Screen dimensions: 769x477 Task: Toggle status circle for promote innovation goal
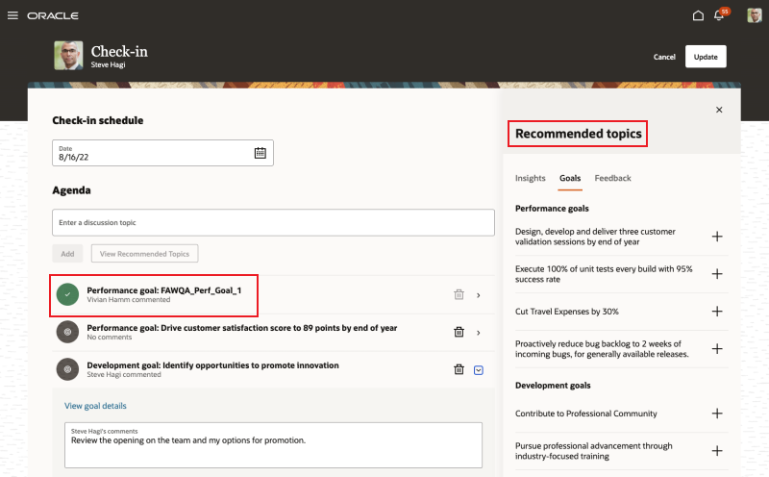pos(67,369)
